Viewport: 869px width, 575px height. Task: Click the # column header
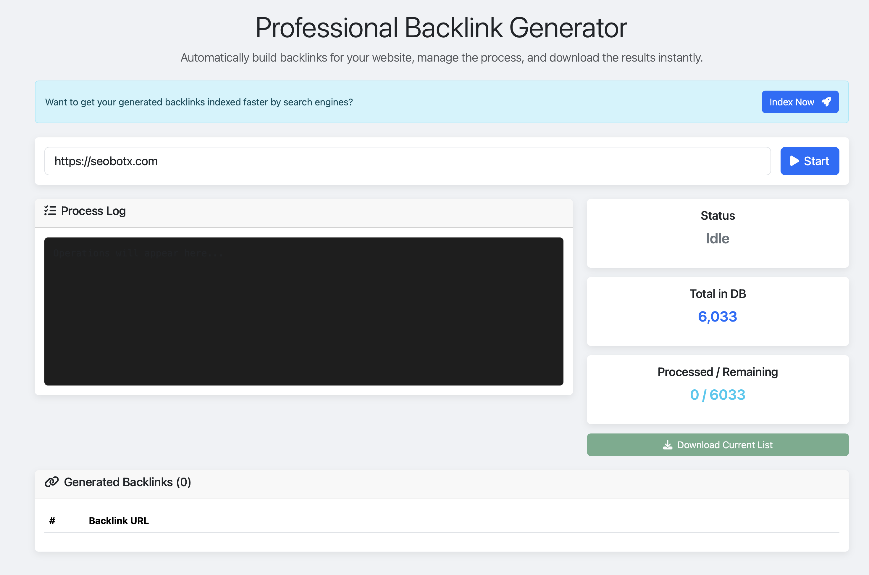pyautogui.click(x=52, y=521)
